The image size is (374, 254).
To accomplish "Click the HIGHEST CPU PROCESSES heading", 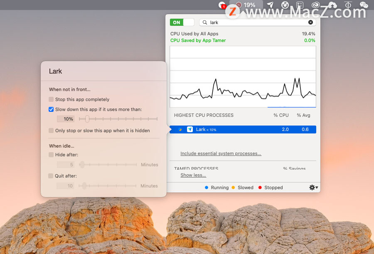I will (x=204, y=115).
